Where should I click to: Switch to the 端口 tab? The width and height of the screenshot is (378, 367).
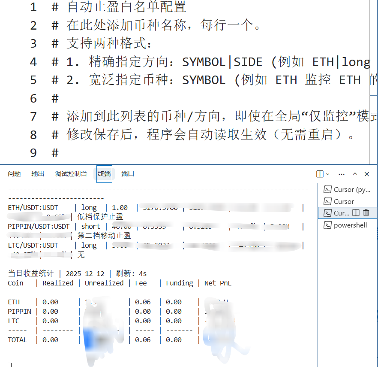[128, 174]
